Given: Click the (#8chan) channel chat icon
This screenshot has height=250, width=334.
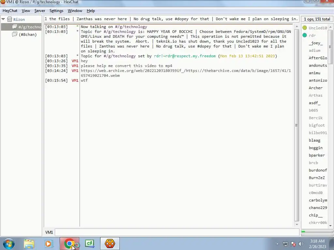Looking at the screenshot, I should pyautogui.click(x=14, y=34).
